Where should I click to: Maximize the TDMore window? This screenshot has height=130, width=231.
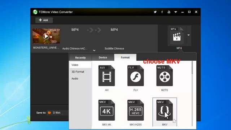click(189, 12)
